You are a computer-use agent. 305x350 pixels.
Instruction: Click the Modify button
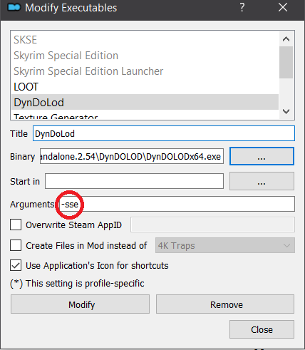click(x=80, y=304)
